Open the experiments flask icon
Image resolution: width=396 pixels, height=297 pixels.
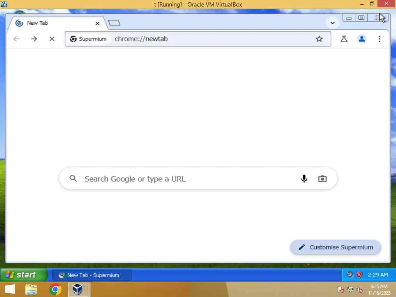[x=344, y=39]
